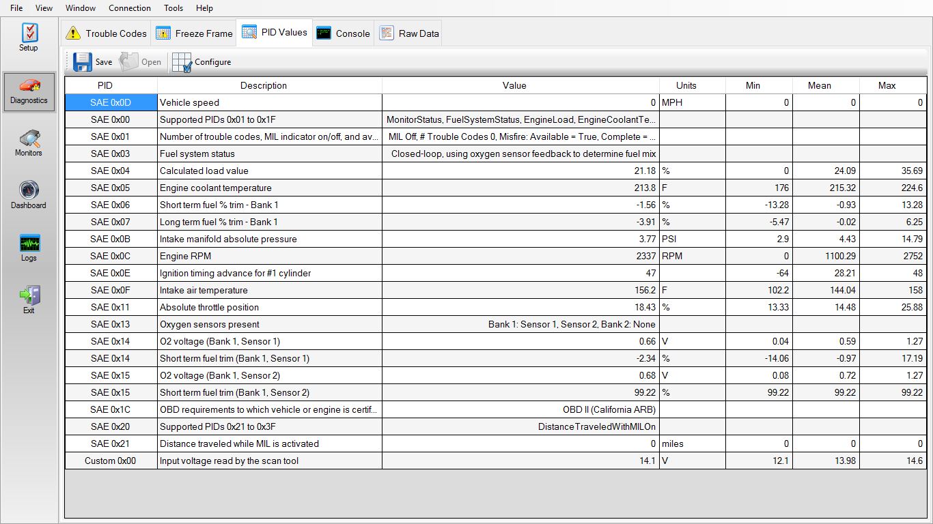Viewport: 933px width, 524px height.
Task: Open the Raw Data tab
Action: pos(409,33)
